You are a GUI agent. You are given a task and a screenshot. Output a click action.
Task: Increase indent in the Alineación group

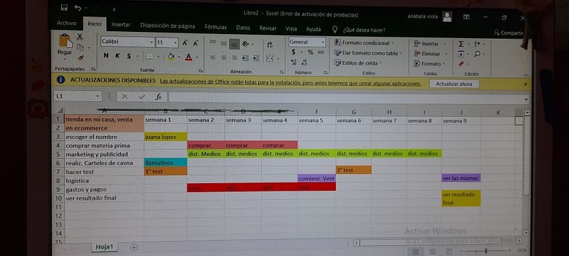pyautogui.click(x=256, y=58)
